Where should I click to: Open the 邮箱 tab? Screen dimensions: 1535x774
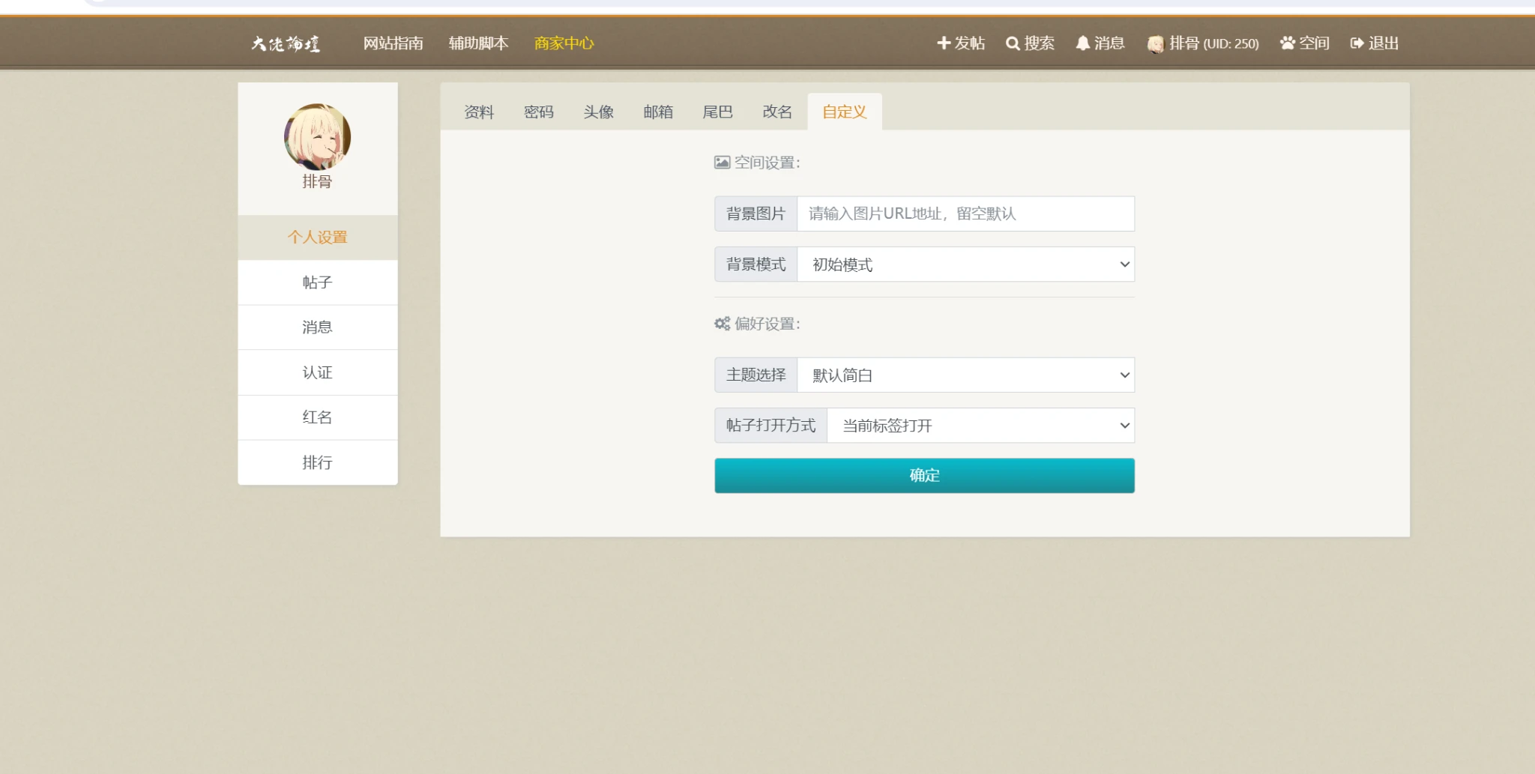tap(658, 112)
